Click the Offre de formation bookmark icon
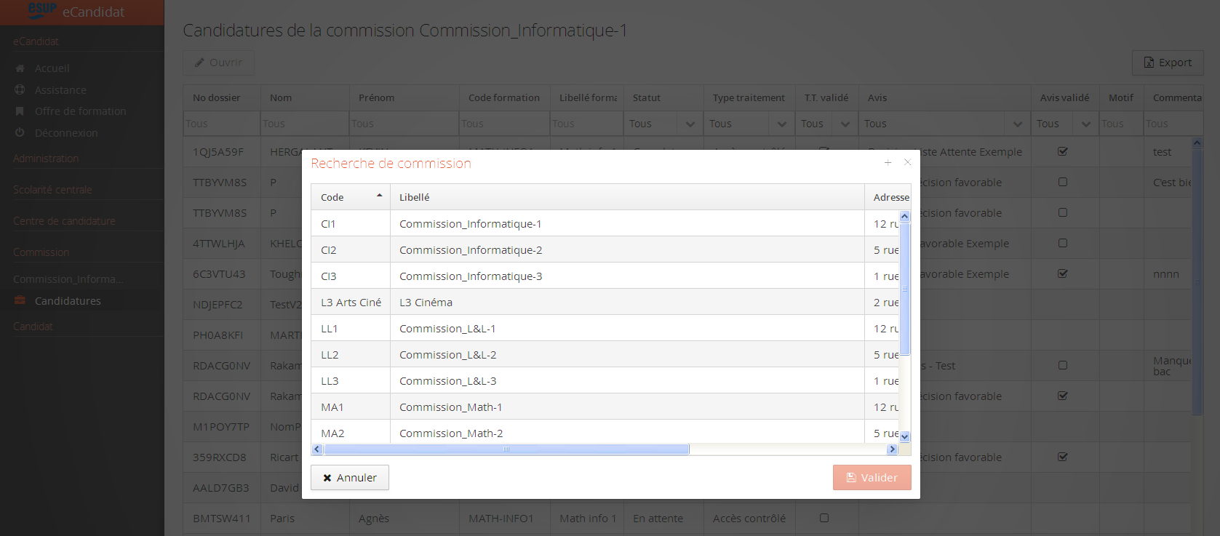This screenshot has width=1220, height=536. coord(20,111)
